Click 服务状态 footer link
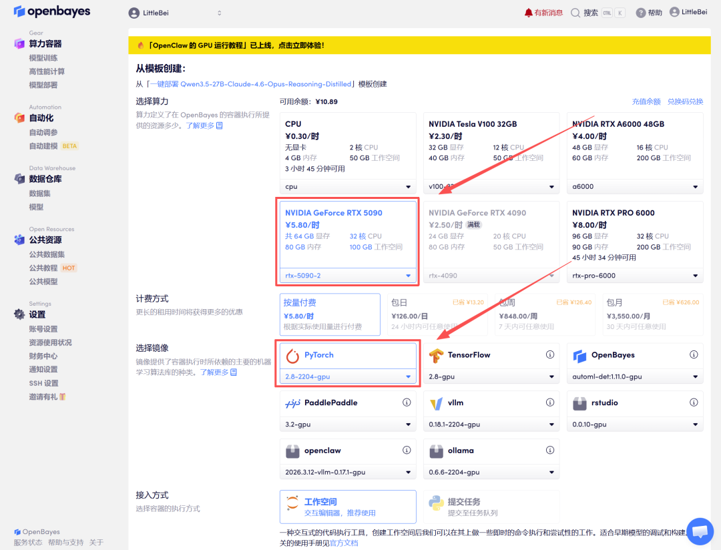The height and width of the screenshot is (550, 721). coord(27,543)
